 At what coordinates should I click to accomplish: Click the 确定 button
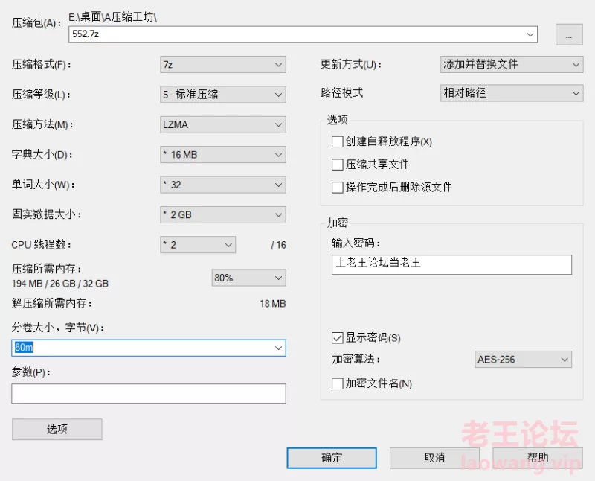(x=332, y=458)
